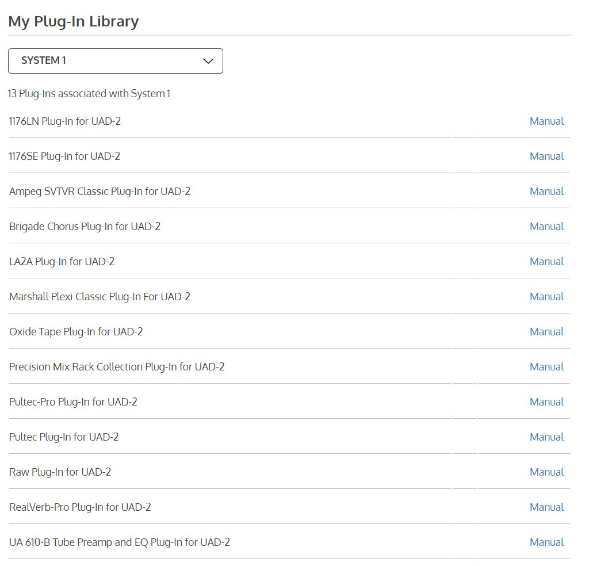Open Manual for RealVerb-Pro Plug-In

tap(546, 507)
